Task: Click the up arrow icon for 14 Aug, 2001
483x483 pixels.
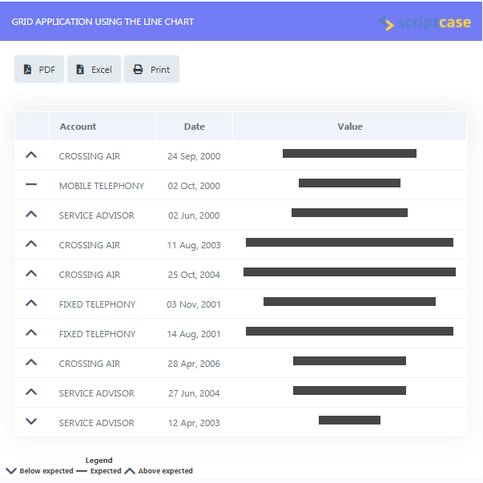Action: pos(31,332)
